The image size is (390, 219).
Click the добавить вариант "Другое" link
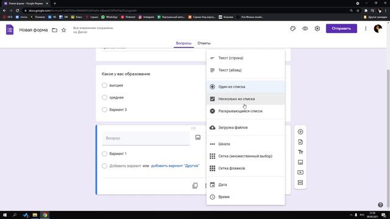click(175, 165)
